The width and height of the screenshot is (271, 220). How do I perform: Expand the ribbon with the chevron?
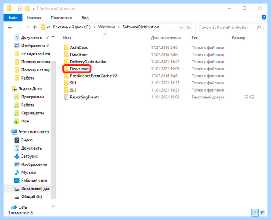point(257,18)
